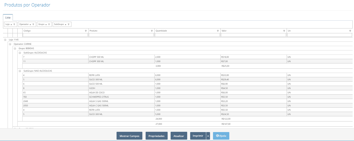Viewport: 354px width, 141px height.
Task: Select the AGUA C GAS 500ML product cell
Action: click(x=121, y=105)
